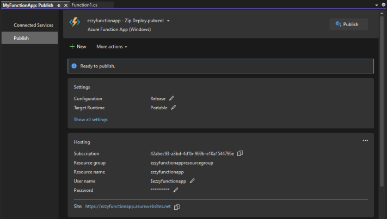This screenshot has width=387, height=219.
Task: Copy the site URL icon
Action: (177, 207)
